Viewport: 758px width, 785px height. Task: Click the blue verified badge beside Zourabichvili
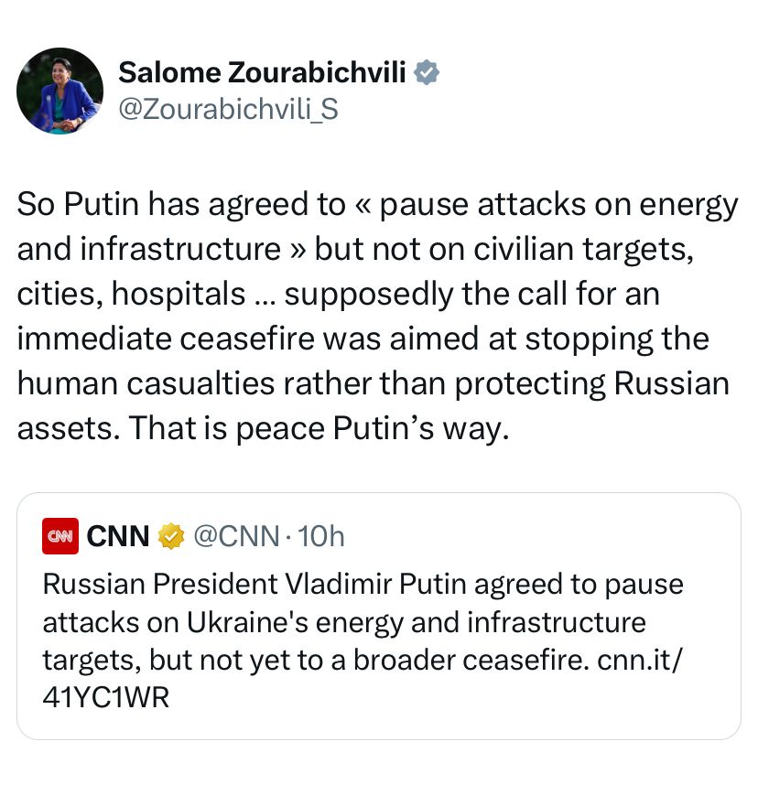pos(427,72)
